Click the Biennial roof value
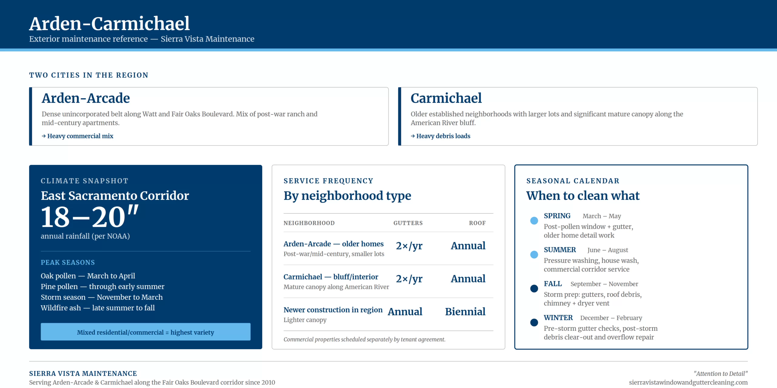Screen dimensions: 777x388 tap(465, 312)
